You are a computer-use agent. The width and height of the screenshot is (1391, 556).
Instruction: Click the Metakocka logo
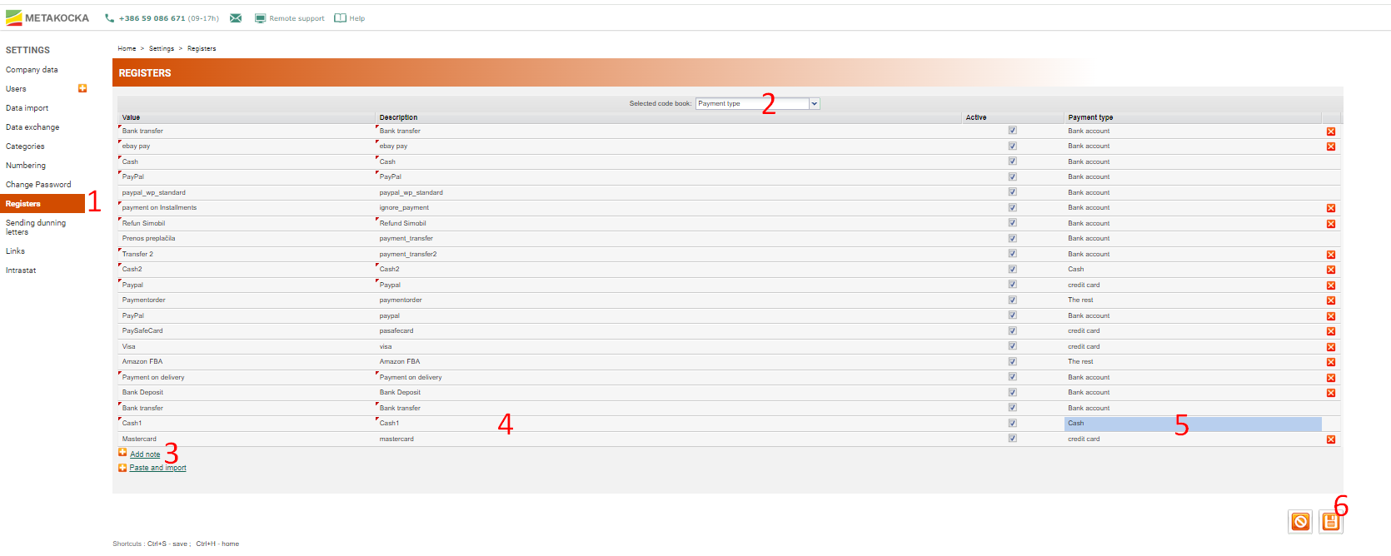tap(47, 17)
